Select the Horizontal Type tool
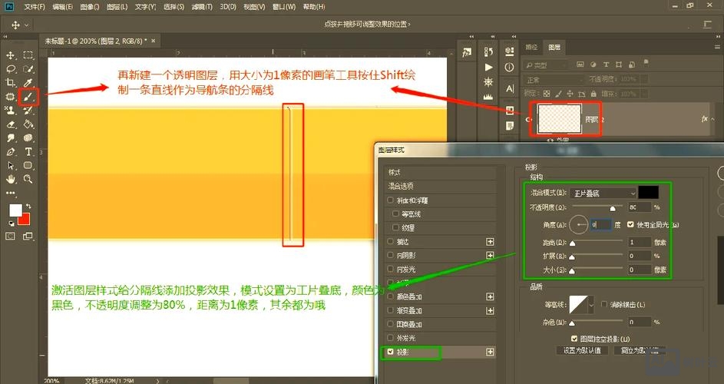Image resolution: width=724 pixels, height=384 pixels. click(28, 152)
